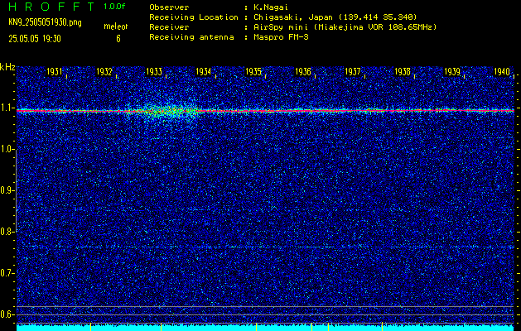Click the Observer name K.Nagai
The height and width of the screenshot is (331, 521).
(271, 7)
